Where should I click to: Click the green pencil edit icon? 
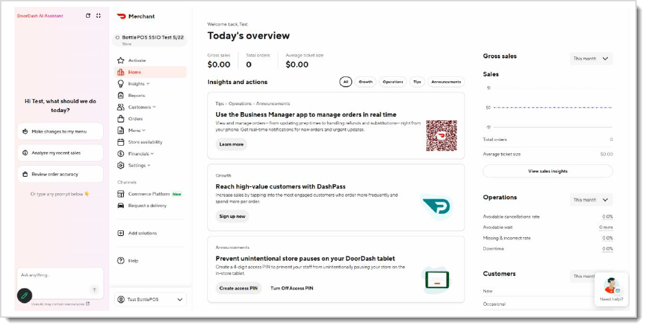click(24, 296)
